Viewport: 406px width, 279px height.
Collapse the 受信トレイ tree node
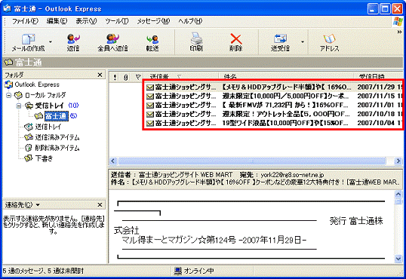[19, 106]
